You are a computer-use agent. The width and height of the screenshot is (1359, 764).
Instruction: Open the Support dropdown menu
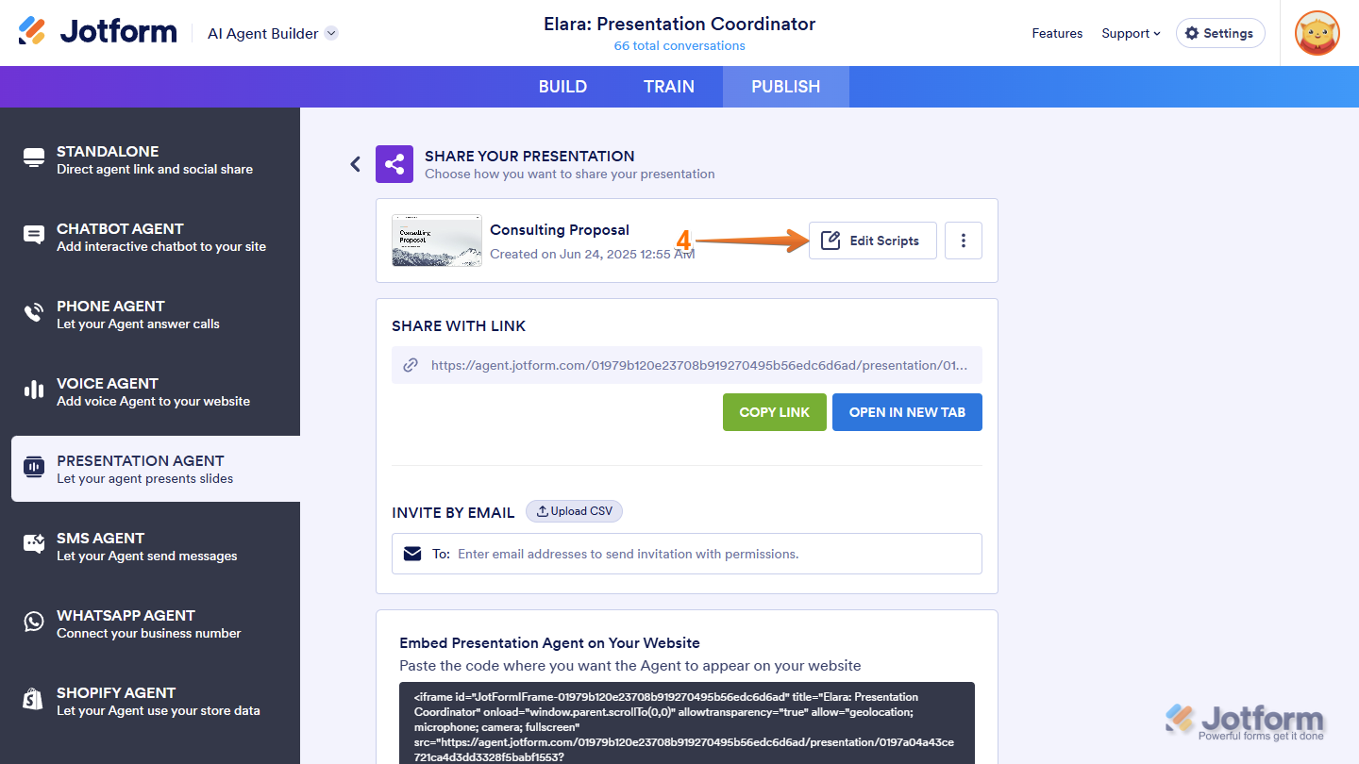[1131, 33]
